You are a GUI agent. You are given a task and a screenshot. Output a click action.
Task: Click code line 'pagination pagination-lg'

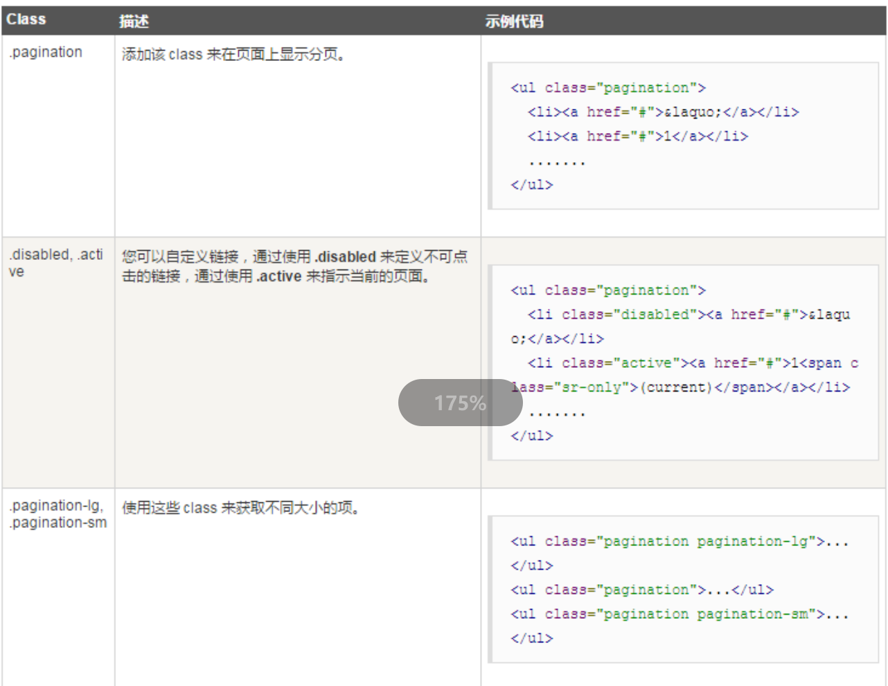pos(680,541)
